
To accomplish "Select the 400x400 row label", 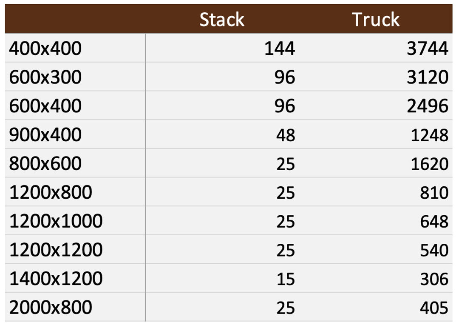I will pyautogui.click(x=45, y=48).
